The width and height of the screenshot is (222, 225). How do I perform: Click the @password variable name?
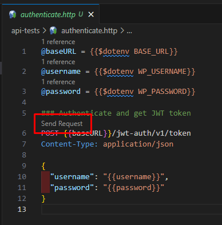61,92
